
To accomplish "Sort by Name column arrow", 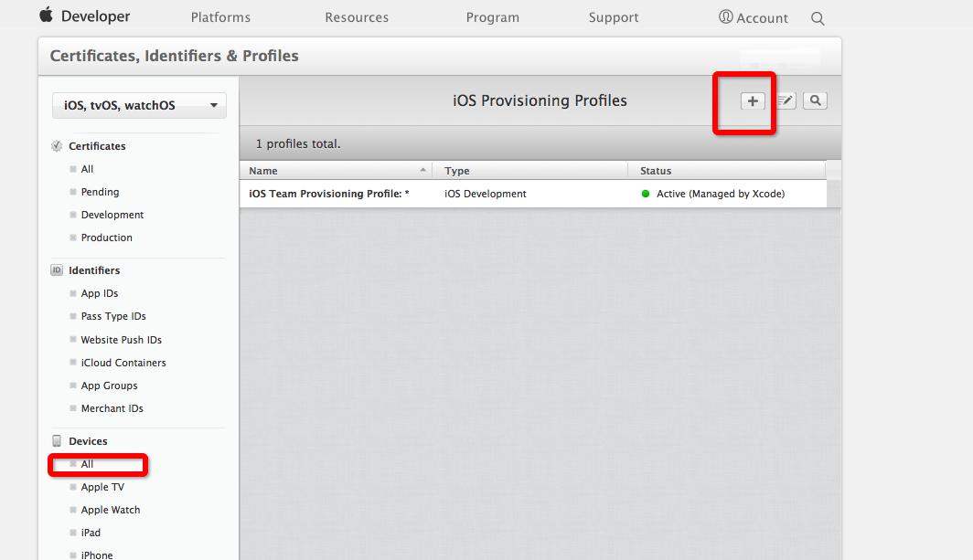I will click(422, 170).
